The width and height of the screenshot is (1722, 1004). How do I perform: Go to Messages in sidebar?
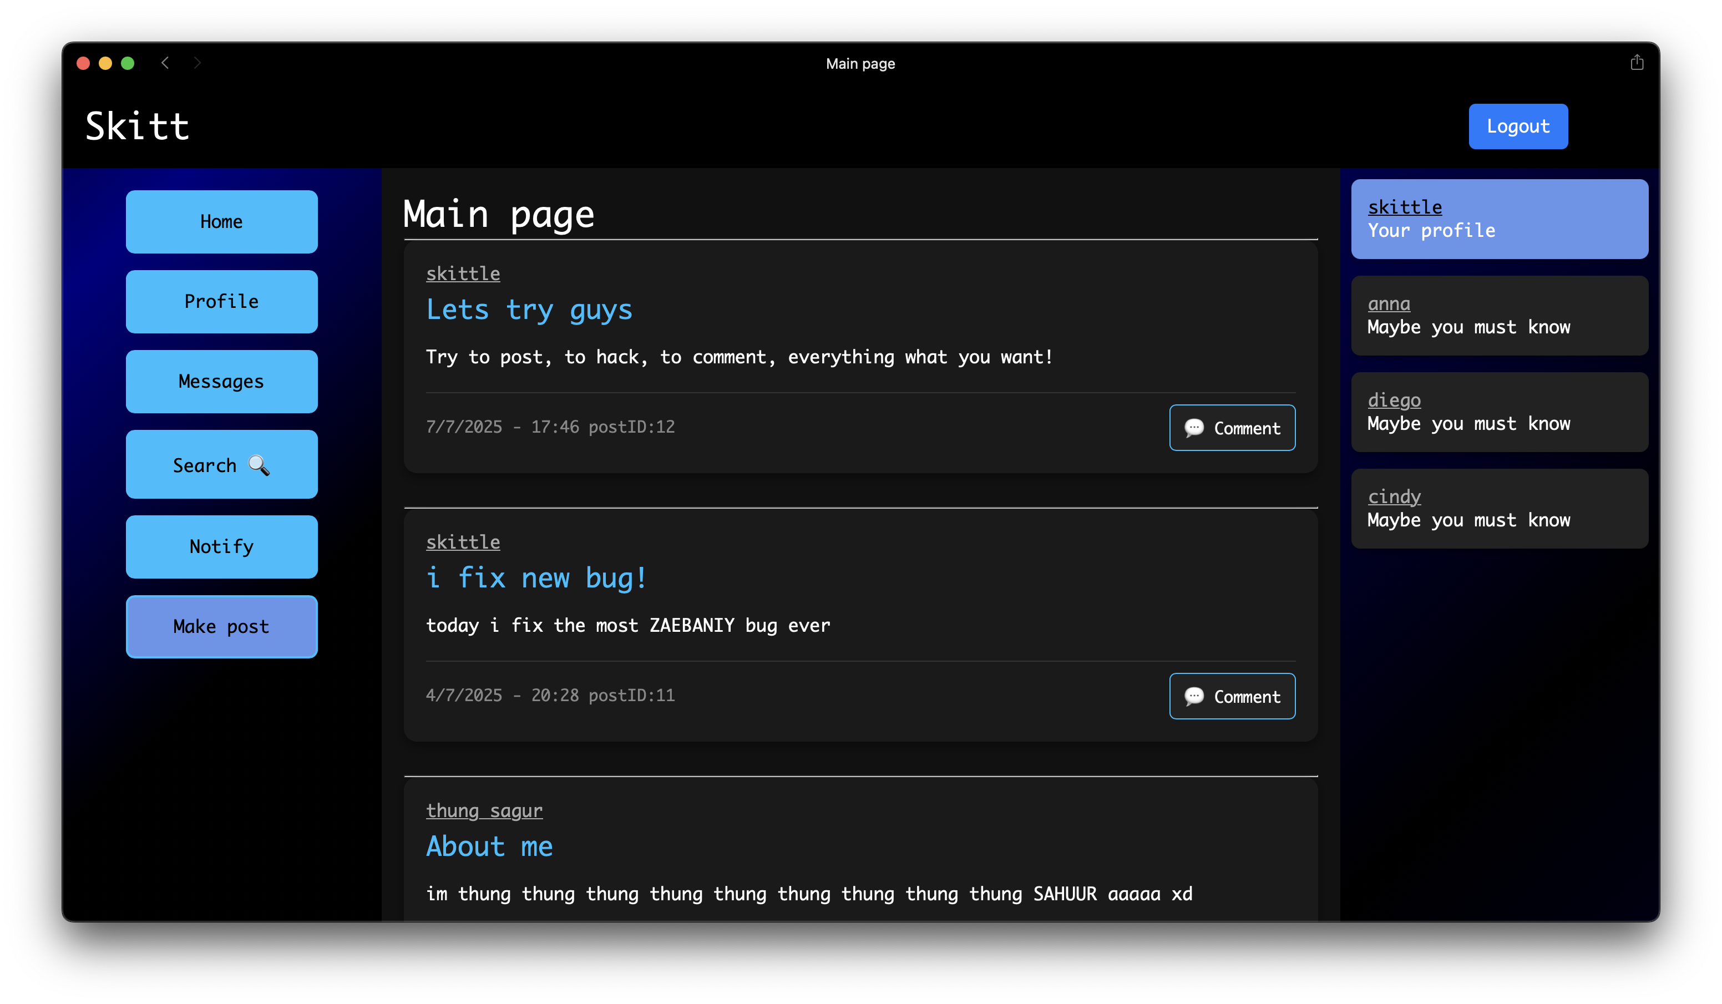221,382
